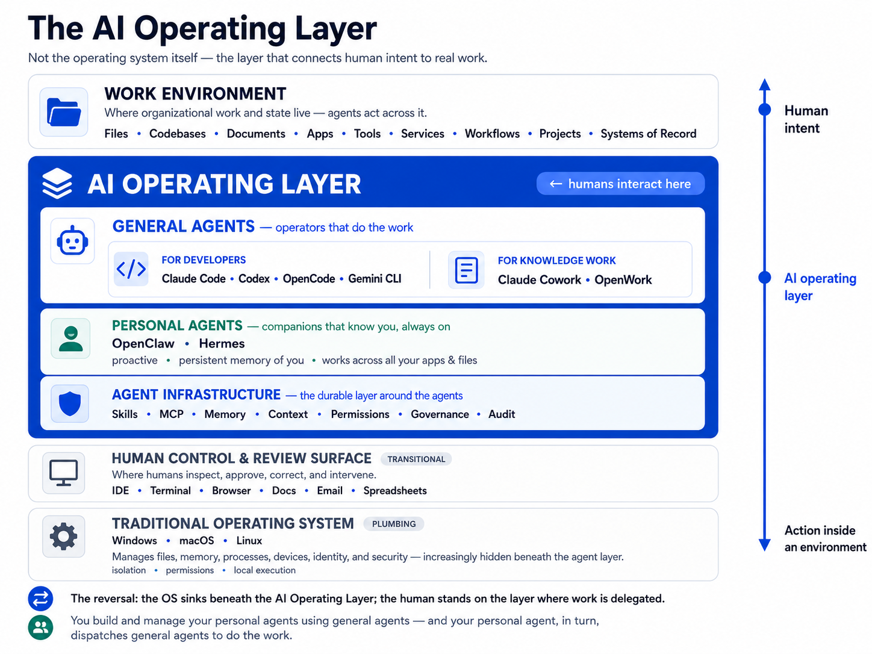872x654 pixels.
Task: Click the blue swap arrows reversal icon
Action: coord(40,599)
